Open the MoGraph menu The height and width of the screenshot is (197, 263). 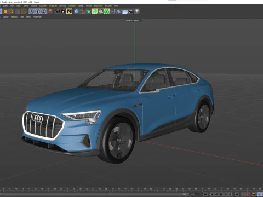coord(43,5)
